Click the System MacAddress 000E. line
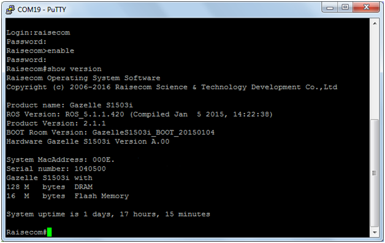Image resolution: width=385 pixels, height=243 pixels. (x=61, y=160)
